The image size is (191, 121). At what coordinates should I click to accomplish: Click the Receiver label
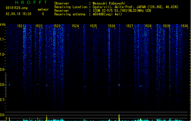62,11
